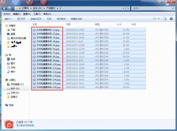The image size is (177, 131).
Task: Click the icon of 文件批量重命名 (13).jpg
Action: point(34,76)
